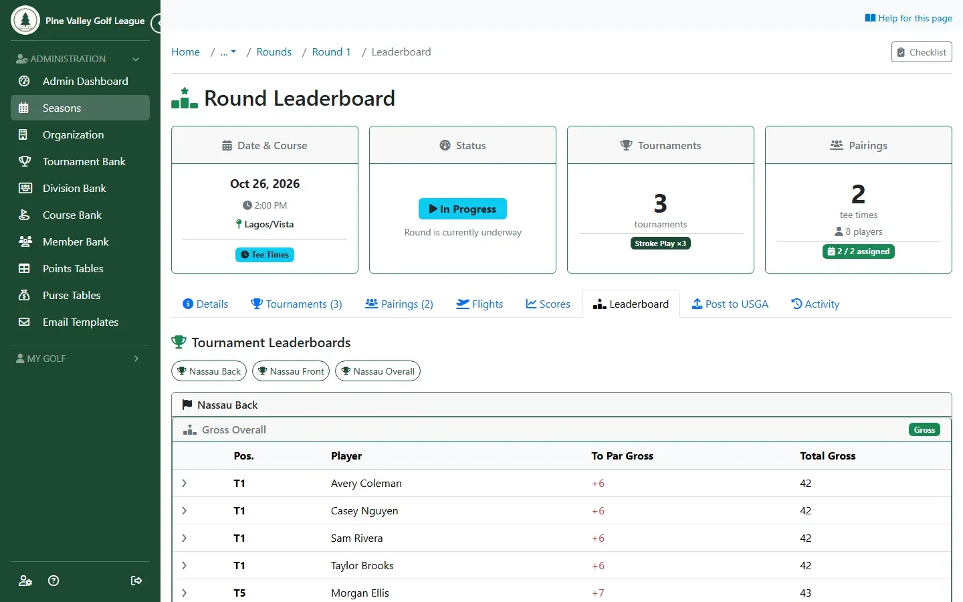Expand Morgan Ellis' row details
The height and width of the screenshot is (602, 963).
[185, 593]
